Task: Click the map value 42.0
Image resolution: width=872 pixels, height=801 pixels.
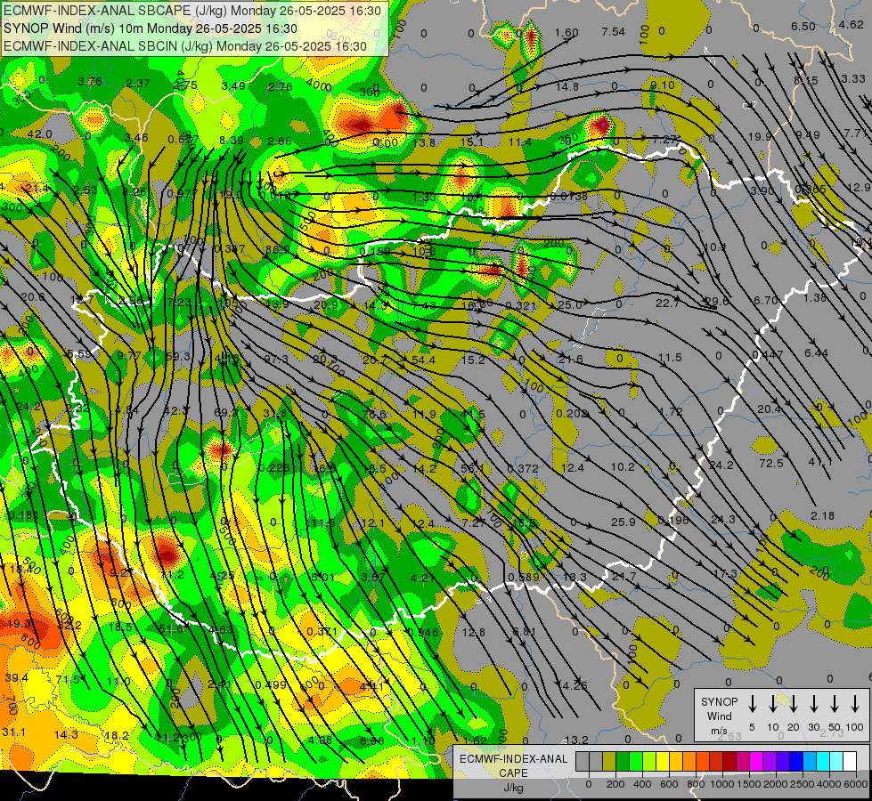Action: [x=39, y=134]
